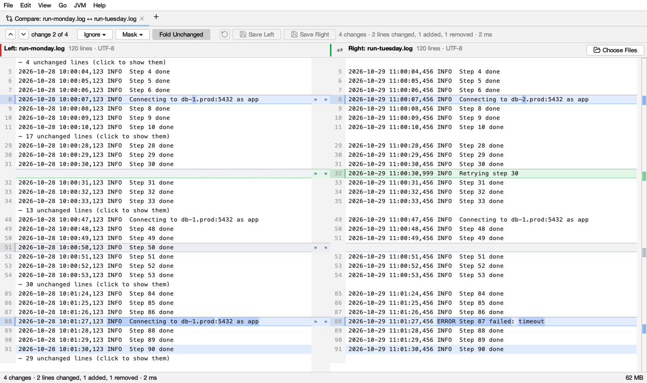Open a new tab with the plus icon
Viewport: 647px width, 383px height.
(156, 17)
